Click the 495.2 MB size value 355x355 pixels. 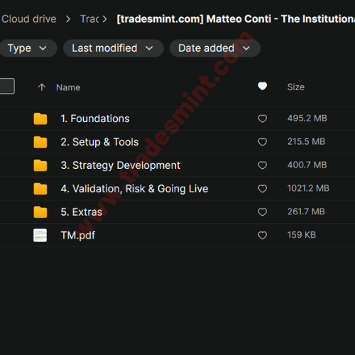click(x=307, y=118)
